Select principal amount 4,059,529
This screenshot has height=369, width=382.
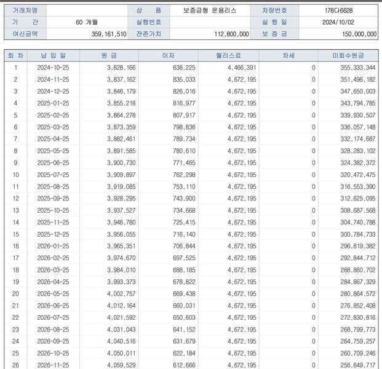coord(121,365)
